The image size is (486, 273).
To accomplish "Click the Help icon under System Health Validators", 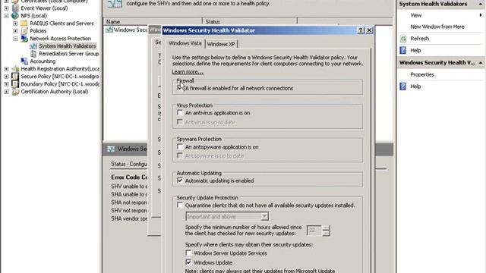I will point(403,51).
